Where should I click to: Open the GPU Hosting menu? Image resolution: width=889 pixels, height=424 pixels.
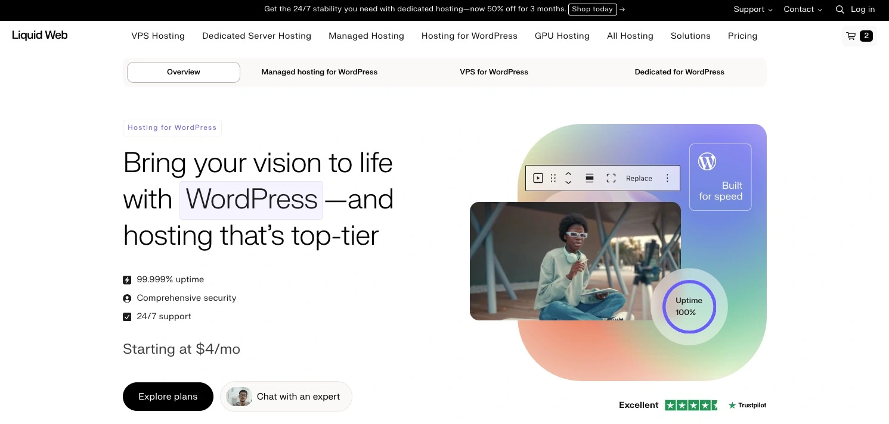click(562, 36)
